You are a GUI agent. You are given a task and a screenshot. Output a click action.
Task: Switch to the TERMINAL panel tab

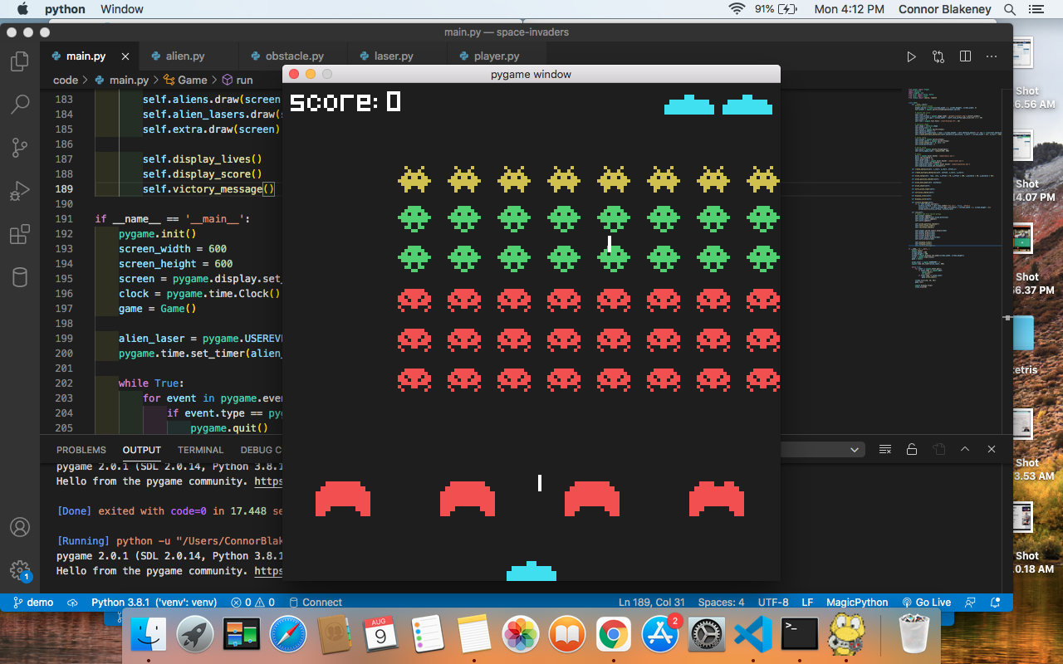[200, 450]
